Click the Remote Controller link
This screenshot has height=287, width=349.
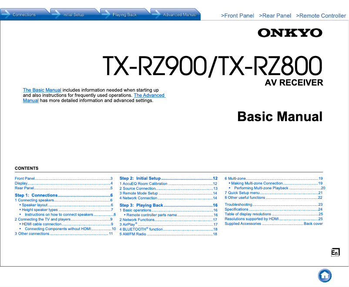click(321, 16)
